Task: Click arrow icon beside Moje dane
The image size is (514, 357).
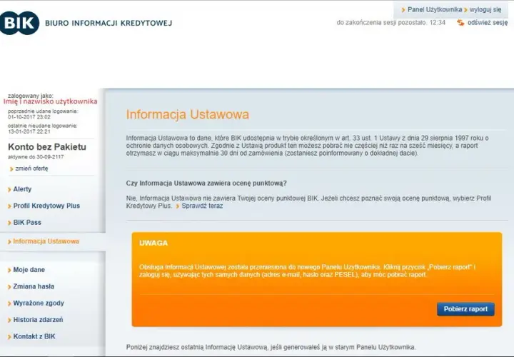Action: pos(9,270)
